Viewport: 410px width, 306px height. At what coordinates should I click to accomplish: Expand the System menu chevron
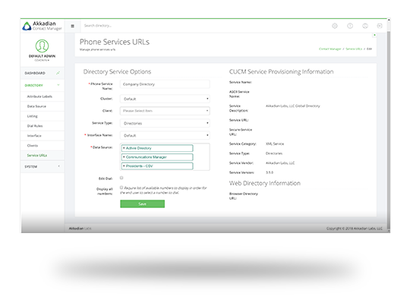pos(58,166)
